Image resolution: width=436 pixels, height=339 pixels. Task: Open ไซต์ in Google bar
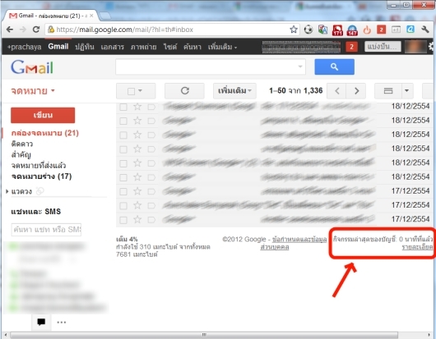[170, 47]
